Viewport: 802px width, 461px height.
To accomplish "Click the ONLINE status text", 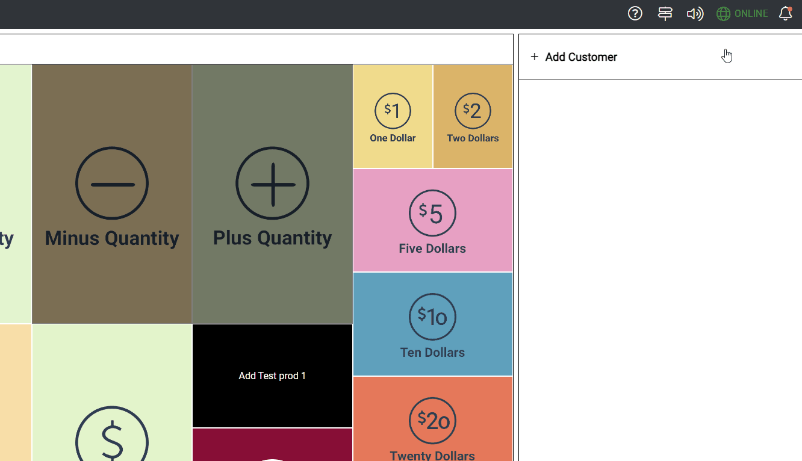I will 751,13.
